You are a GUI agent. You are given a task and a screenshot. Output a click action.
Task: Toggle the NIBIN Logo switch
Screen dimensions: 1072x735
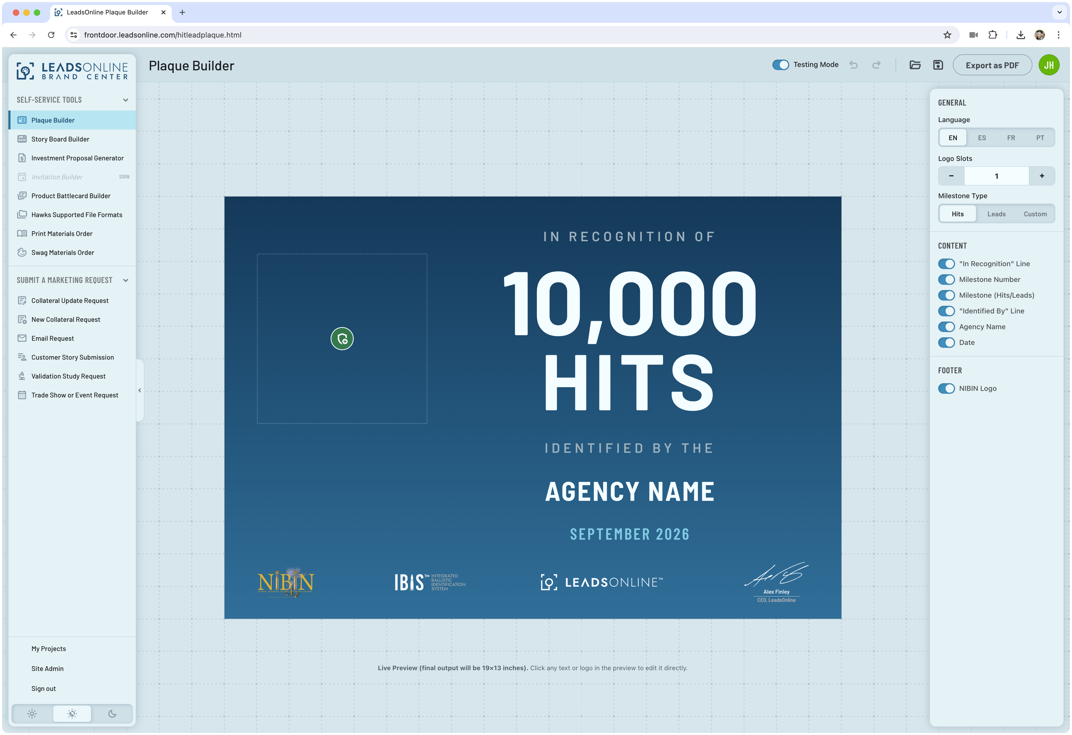click(946, 388)
